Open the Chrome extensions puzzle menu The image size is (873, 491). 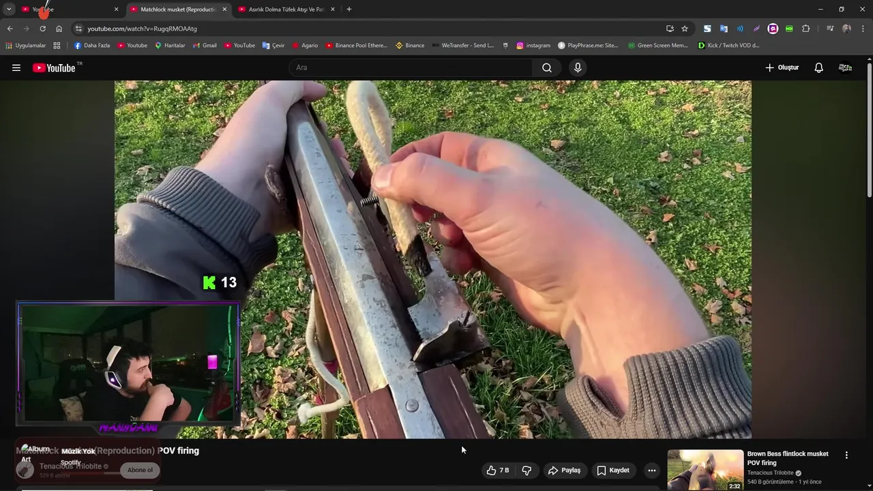click(806, 29)
